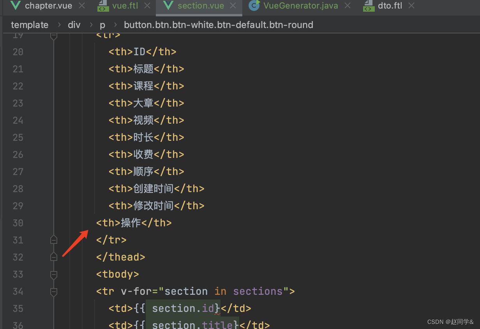Click the Java class icon on VueGenerator.java
The image size is (480, 329).
(x=254, y=5)
